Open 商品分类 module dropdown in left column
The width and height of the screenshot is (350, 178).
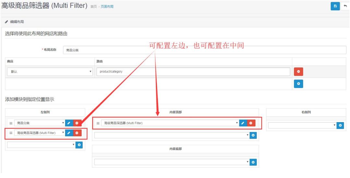[x=40, y=123]
